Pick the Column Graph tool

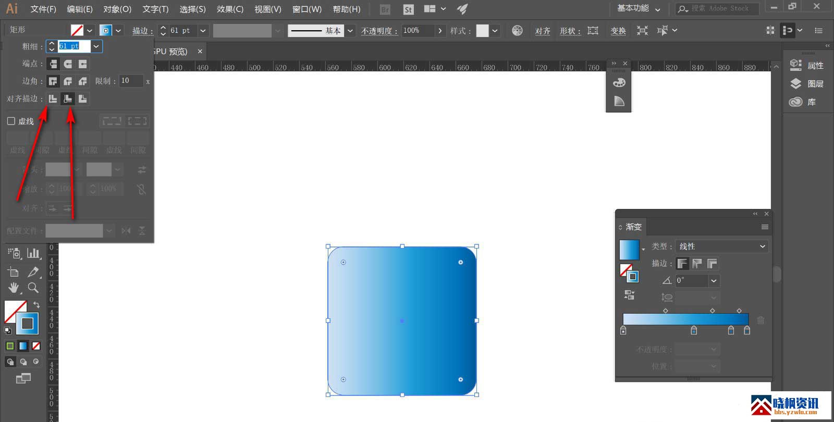coord(33,253)
